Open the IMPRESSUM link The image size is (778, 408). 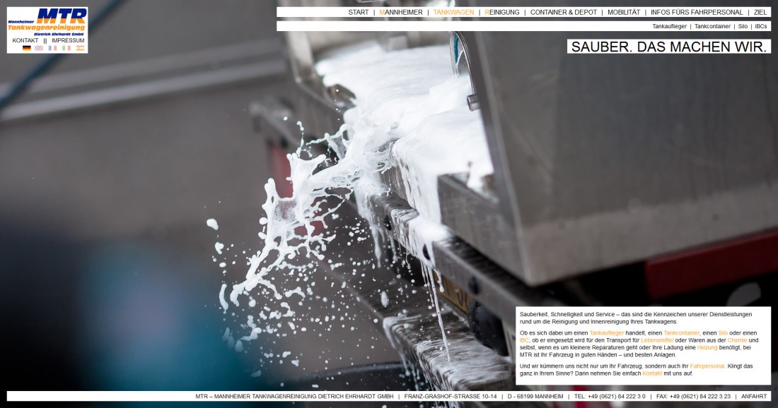click(x=68, y=40)
